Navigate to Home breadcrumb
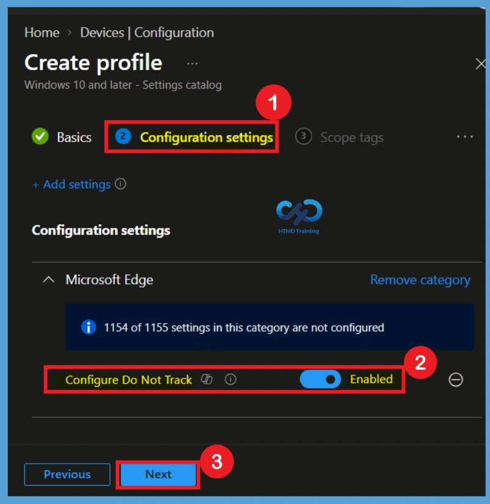Viewport: 490px width, 504px height. [x=42, y=33]
